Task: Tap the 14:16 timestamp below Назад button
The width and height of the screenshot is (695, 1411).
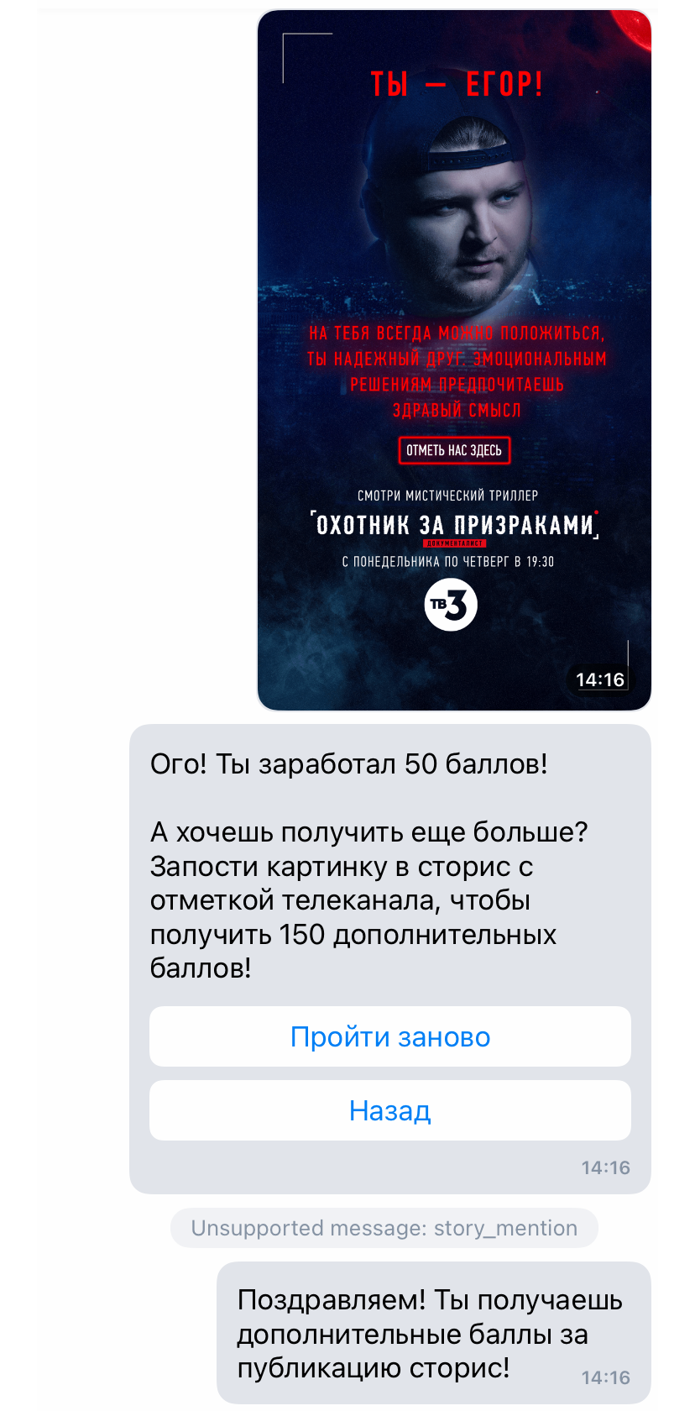Action: coord(605,1167)
